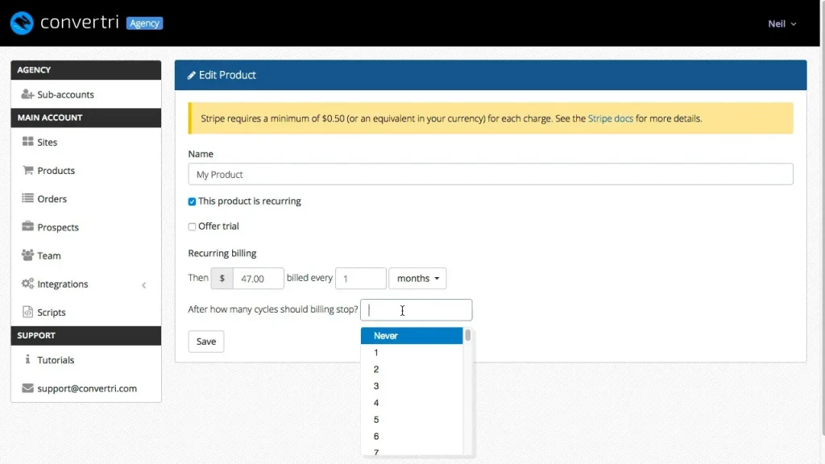Click the billing cycles list scrollbar
Viewport: 825px width, 464px height.
[467, 334]
